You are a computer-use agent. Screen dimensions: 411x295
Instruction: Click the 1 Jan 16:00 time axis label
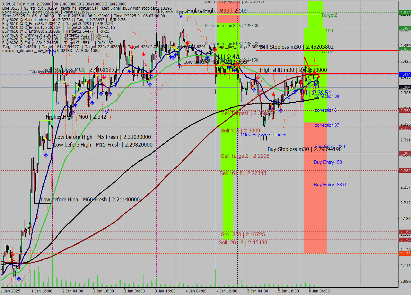pyautogui.click(x=42, y=291)
